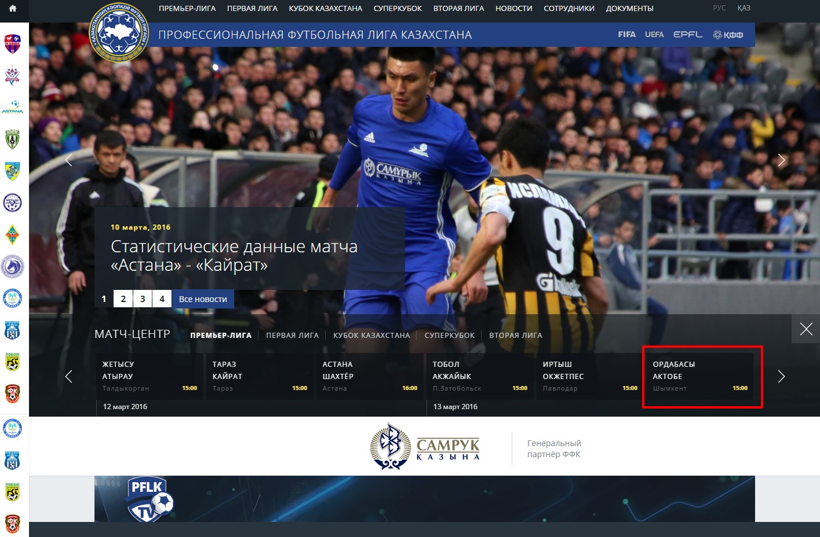The height and width of the screenshot is (537, 820).
Task: Go to news slide 3
Action: [x=143, y=299]
